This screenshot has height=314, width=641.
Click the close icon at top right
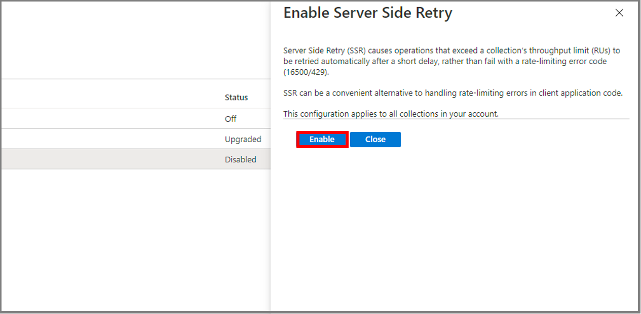(x=619, y=13)
